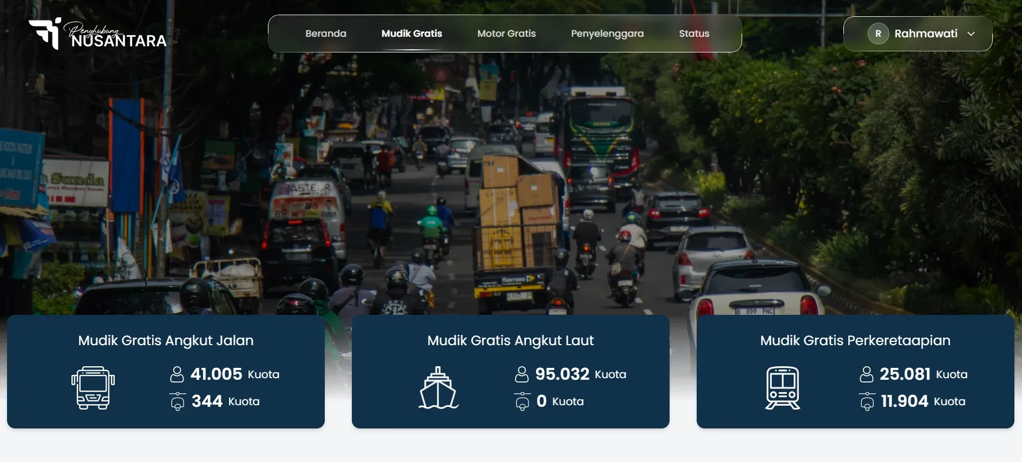Click the bus icon in Angkut Jalan card

pyautogui.click(x=93, y=388)
